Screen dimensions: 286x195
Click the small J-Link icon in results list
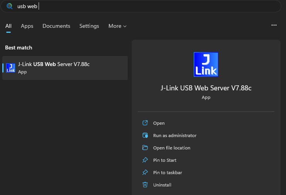tap(11, 68)
